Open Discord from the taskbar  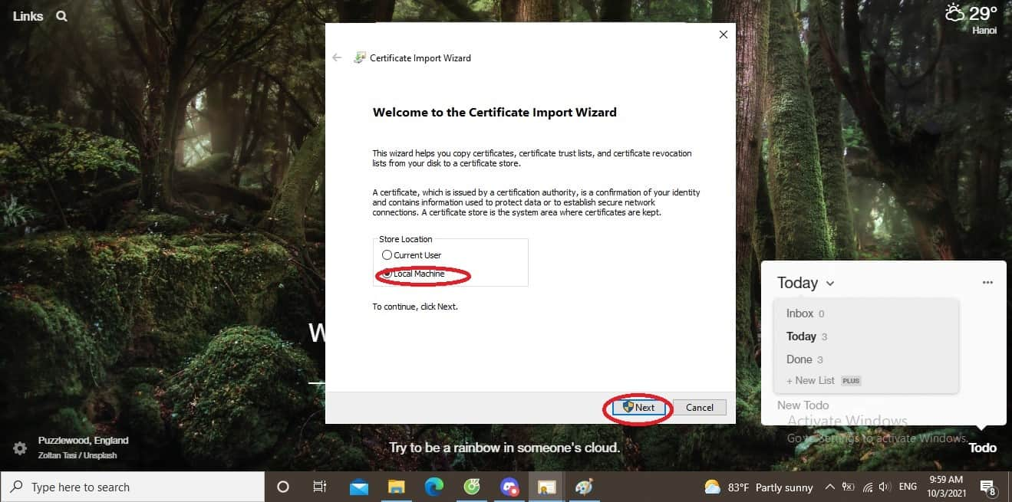509,487
